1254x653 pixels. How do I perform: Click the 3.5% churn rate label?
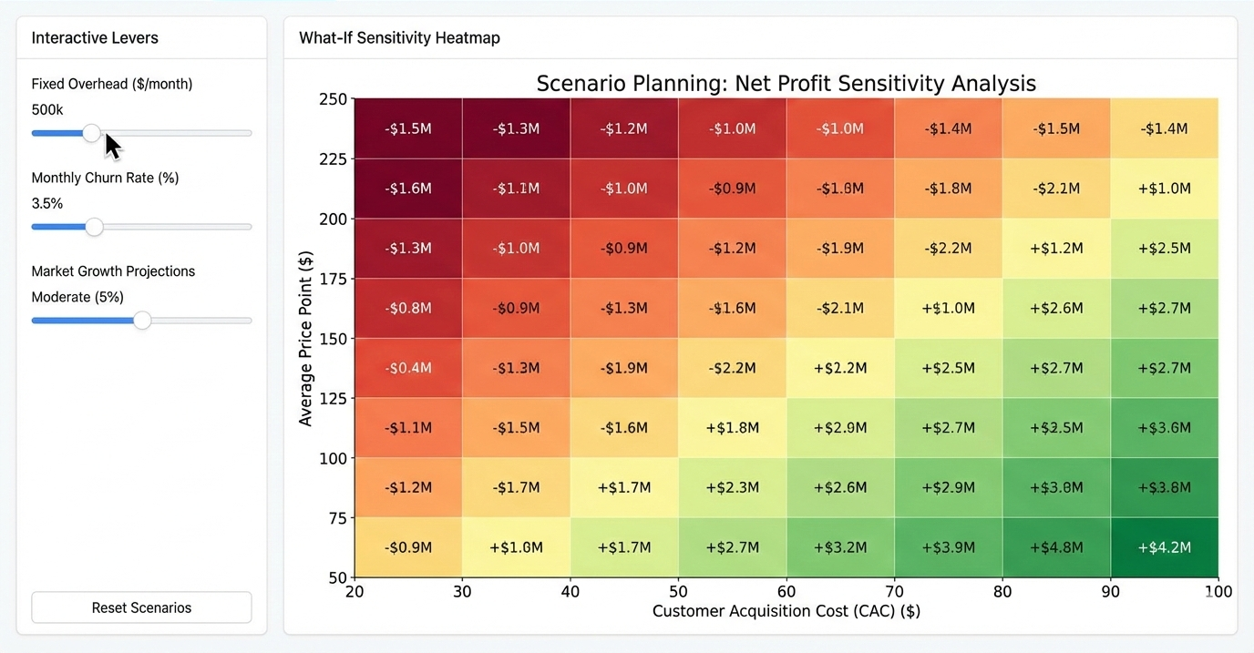tap(46, 203)
